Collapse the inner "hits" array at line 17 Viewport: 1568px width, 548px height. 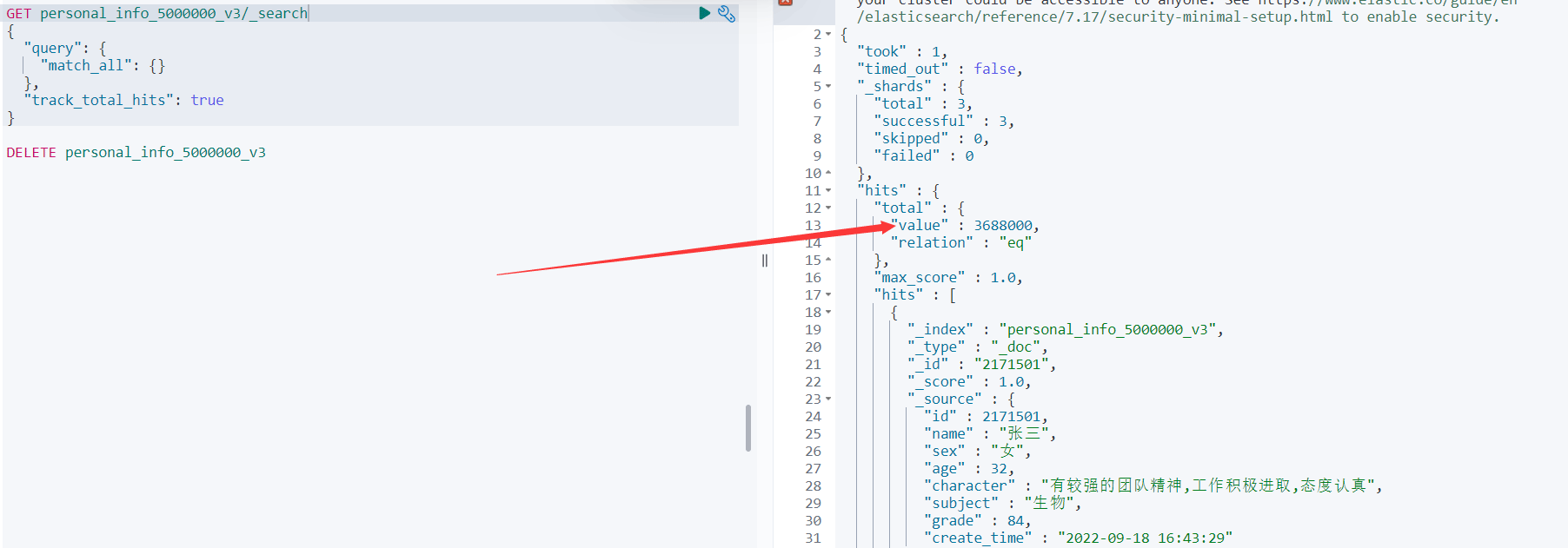pyautogui.click(x=828, y=295)
